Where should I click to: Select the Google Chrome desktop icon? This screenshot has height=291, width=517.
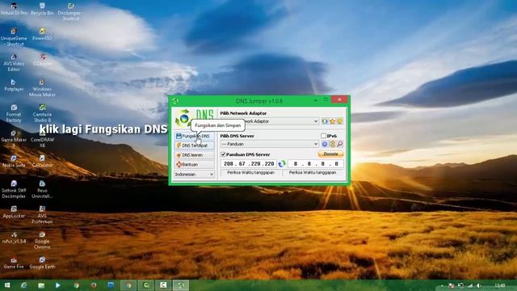[42, 241]
